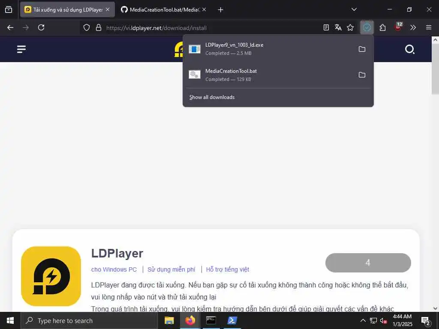
Task: Click the LDPlayer heading text
Action: (x=117, y=254)
